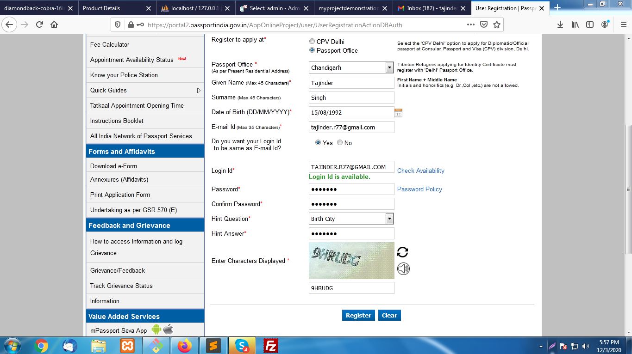Open Firefox downloads arrow icon

560,24
